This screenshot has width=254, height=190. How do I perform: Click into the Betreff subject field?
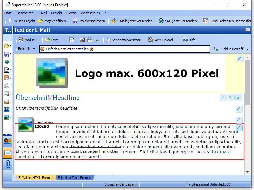pos(124,49)
